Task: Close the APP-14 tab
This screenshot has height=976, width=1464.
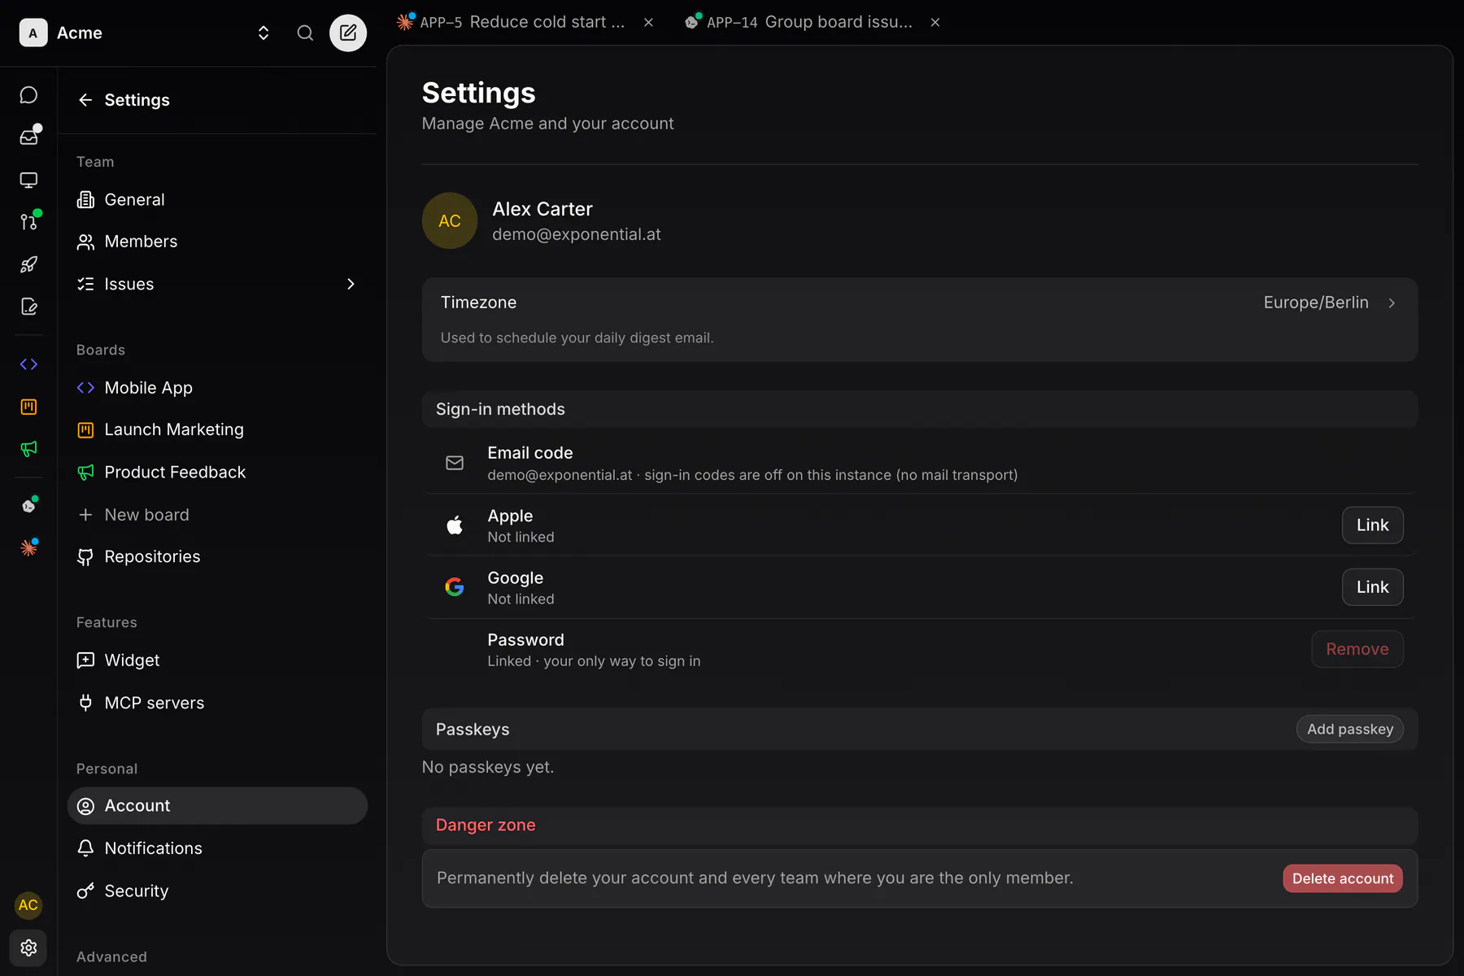Action: (x=935, y=22)
